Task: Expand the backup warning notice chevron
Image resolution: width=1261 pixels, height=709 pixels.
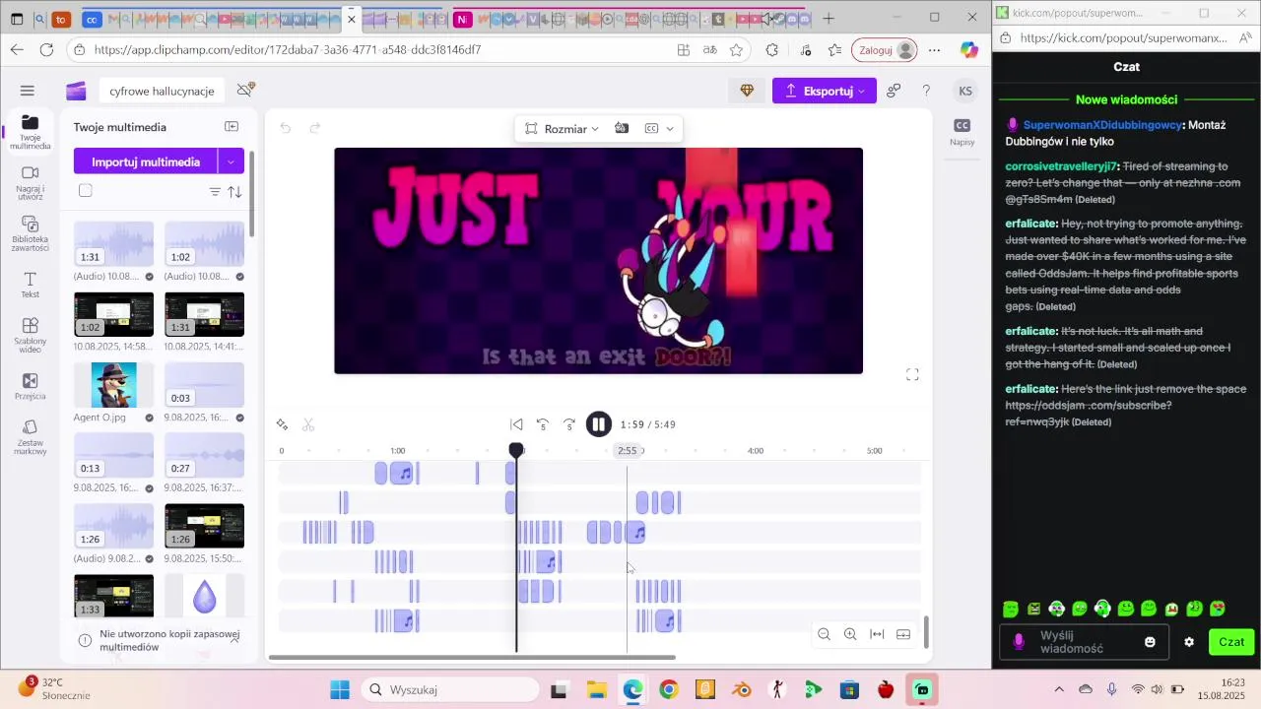Action: [x=234, y=640]
